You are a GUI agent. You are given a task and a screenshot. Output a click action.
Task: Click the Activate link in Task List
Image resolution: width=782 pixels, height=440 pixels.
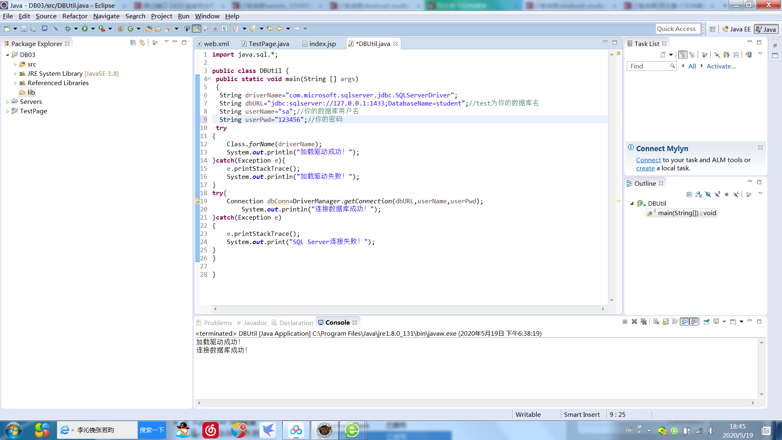coord(721,66)
